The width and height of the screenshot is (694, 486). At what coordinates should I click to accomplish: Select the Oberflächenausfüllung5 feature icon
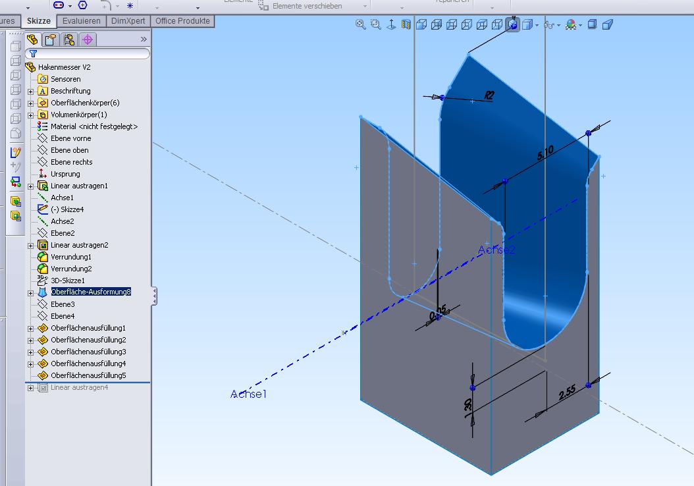pos(43,375)
